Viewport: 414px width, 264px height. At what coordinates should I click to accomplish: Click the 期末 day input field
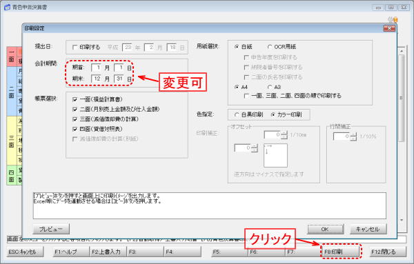pyautogui.click(x=119, y=79)
